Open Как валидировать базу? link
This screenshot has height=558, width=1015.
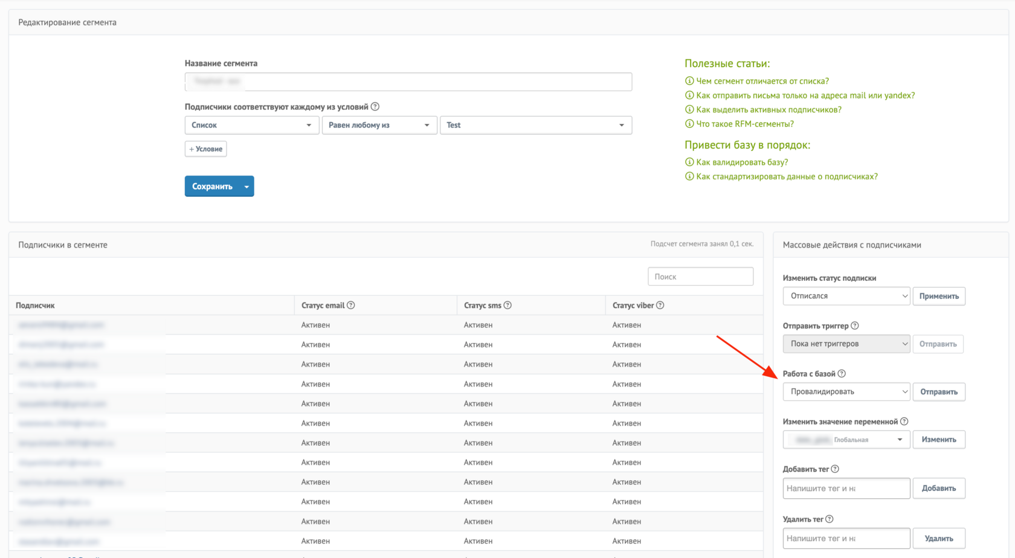[x=742, y=162]
